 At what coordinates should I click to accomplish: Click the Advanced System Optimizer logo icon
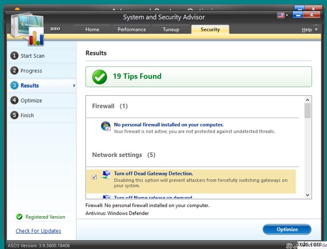pos(27,29)
